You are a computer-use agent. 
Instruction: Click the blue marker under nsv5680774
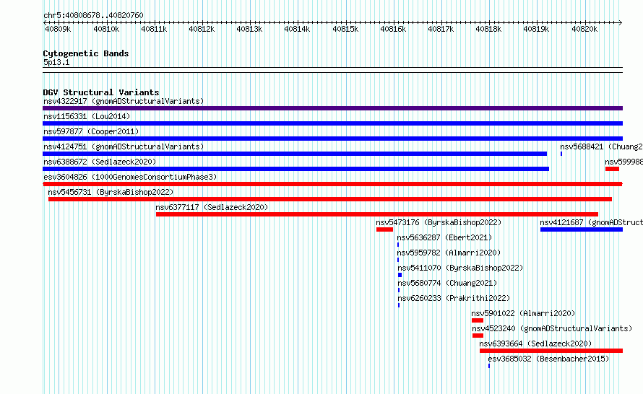[399, 290]
